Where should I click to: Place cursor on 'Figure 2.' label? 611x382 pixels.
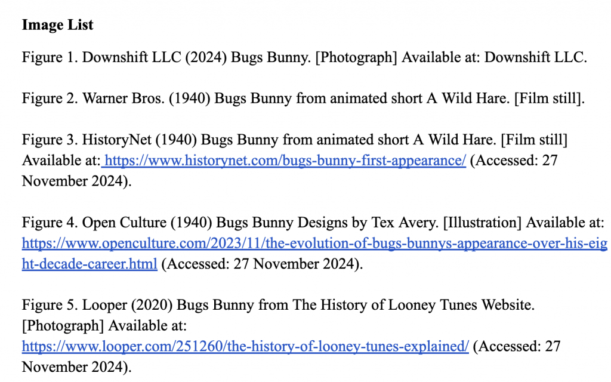tap(50, 98)
